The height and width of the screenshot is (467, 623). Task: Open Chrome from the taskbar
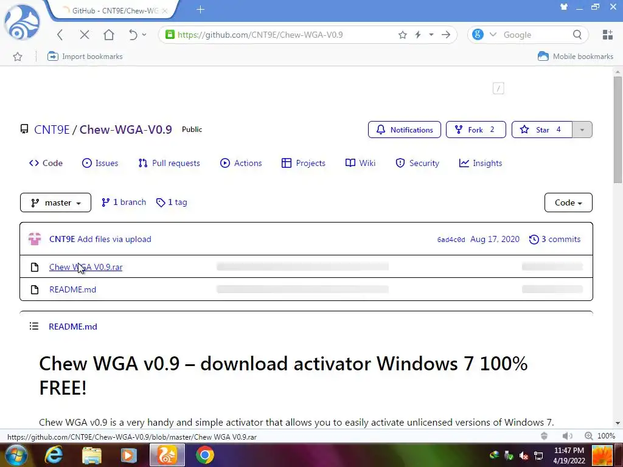(204, 455)
